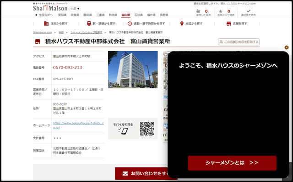Click the 保存した条件 label
This screenshot has height=182, width=293.
point(203,15)
